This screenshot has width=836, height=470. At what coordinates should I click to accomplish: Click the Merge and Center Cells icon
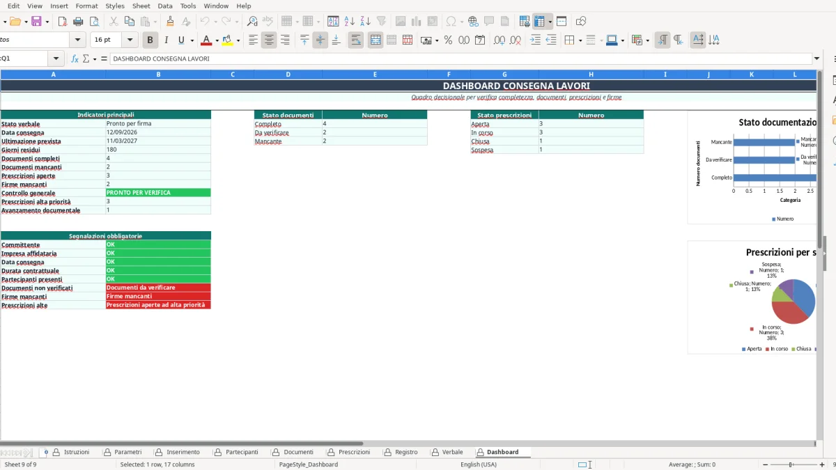pos(376,40)
